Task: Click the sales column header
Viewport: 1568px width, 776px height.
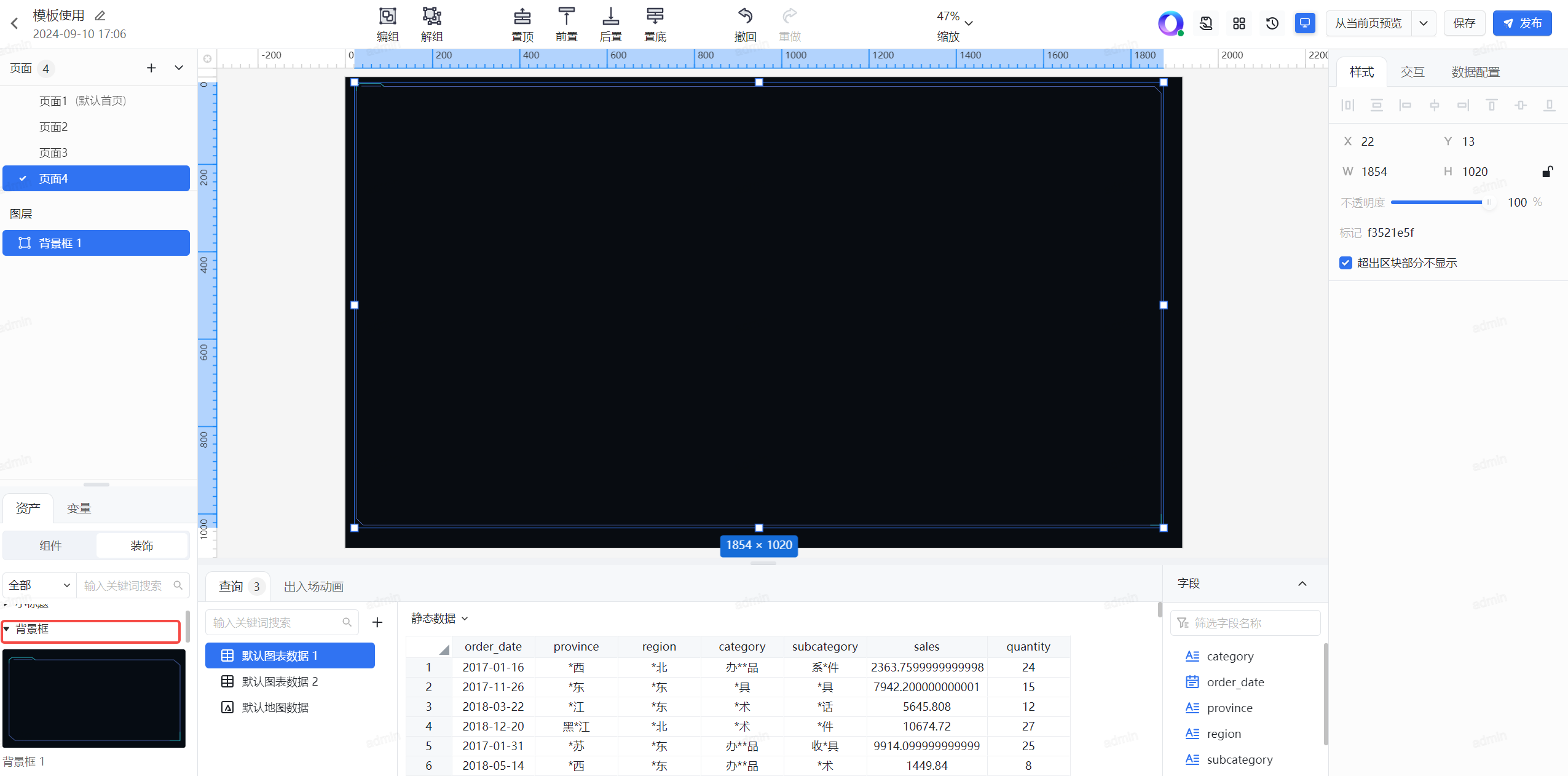Action: [926, 646]
